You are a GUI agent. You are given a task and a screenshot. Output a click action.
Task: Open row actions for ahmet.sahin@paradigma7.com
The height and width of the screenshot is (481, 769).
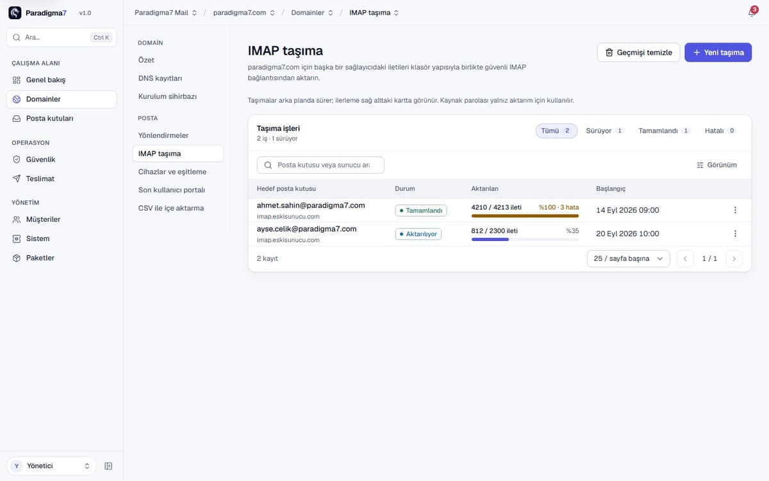point(735,210)
